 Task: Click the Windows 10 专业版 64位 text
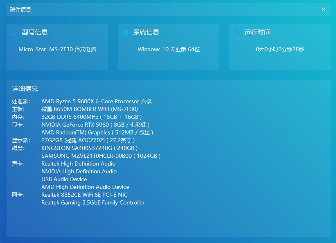click(x=169, y=49)
